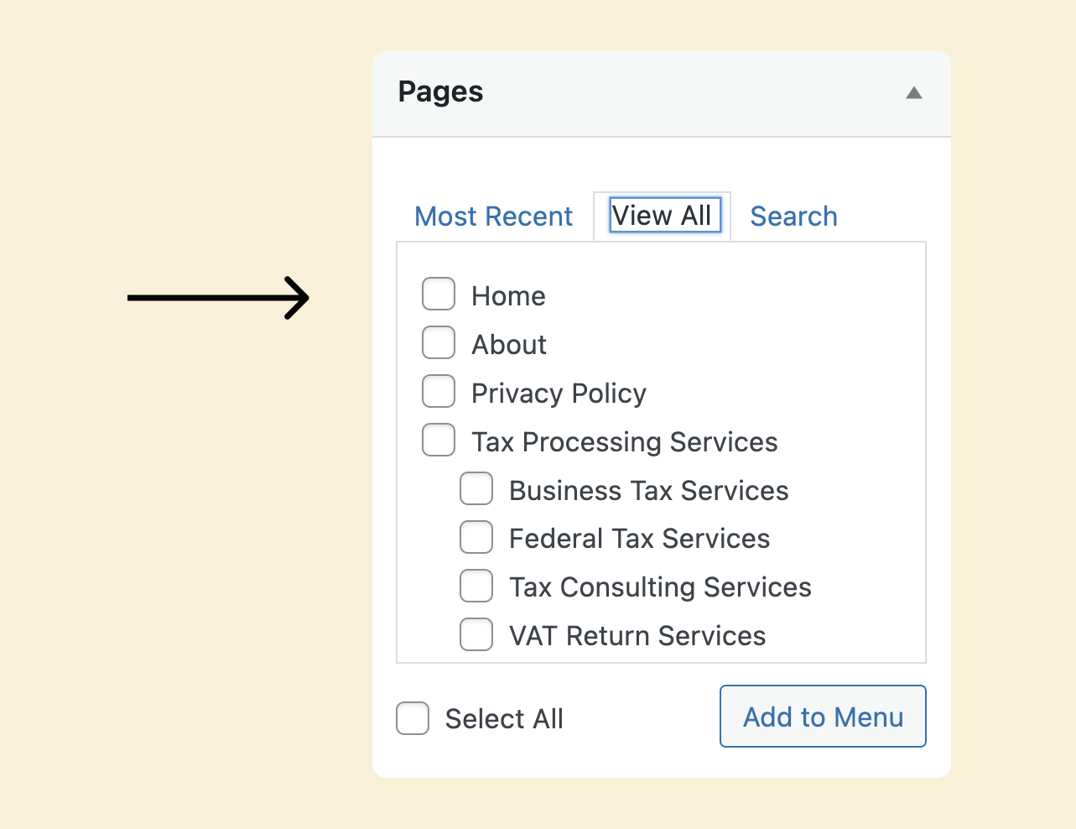Screen dimensions: 1076x829
Task: Toggle the Select All checkbox
Action: [x=413, y=718]
